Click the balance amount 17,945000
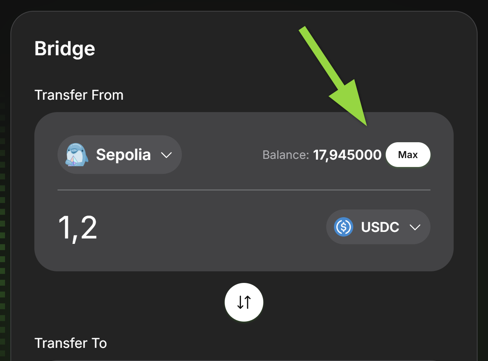488x361 pixels. click(x=347, y=155)
